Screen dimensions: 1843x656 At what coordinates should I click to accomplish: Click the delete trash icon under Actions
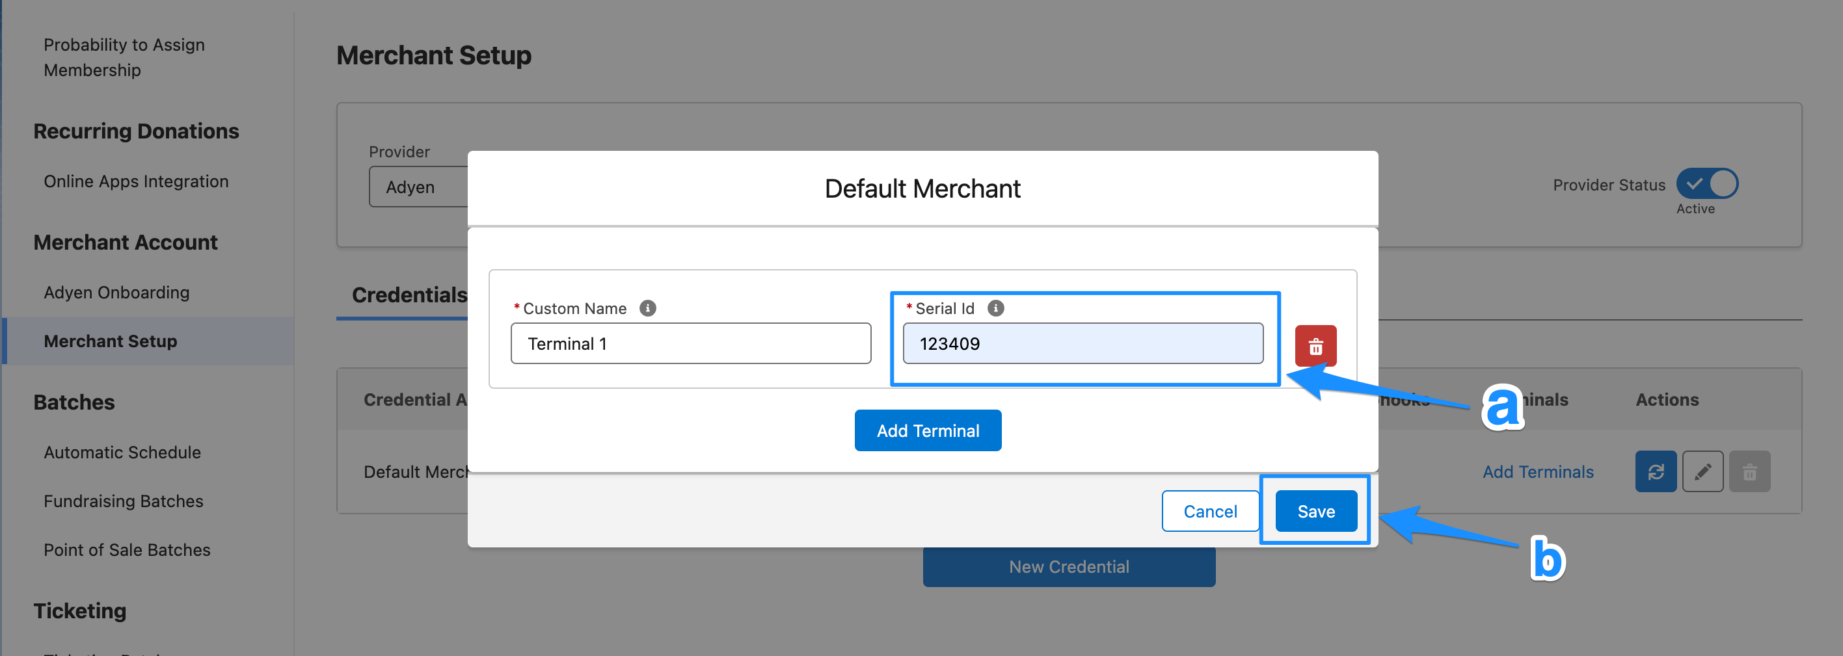1750,471
